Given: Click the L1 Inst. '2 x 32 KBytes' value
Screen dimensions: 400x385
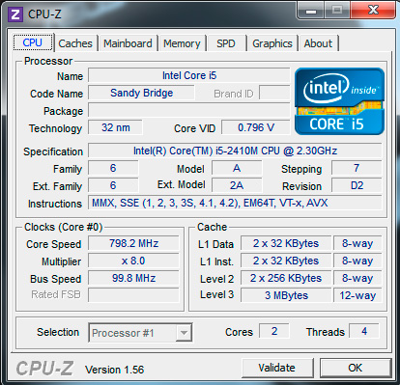Looking at the screenshot, I should point(286,261).
